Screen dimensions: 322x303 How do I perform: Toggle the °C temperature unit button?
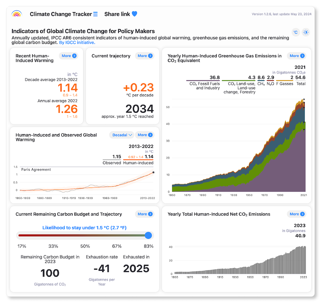coord(295,32)
